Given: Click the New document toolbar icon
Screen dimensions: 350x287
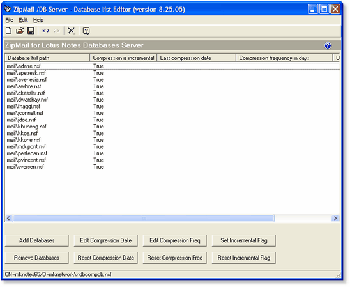Looking at the screenshot, I should (8, 31).
